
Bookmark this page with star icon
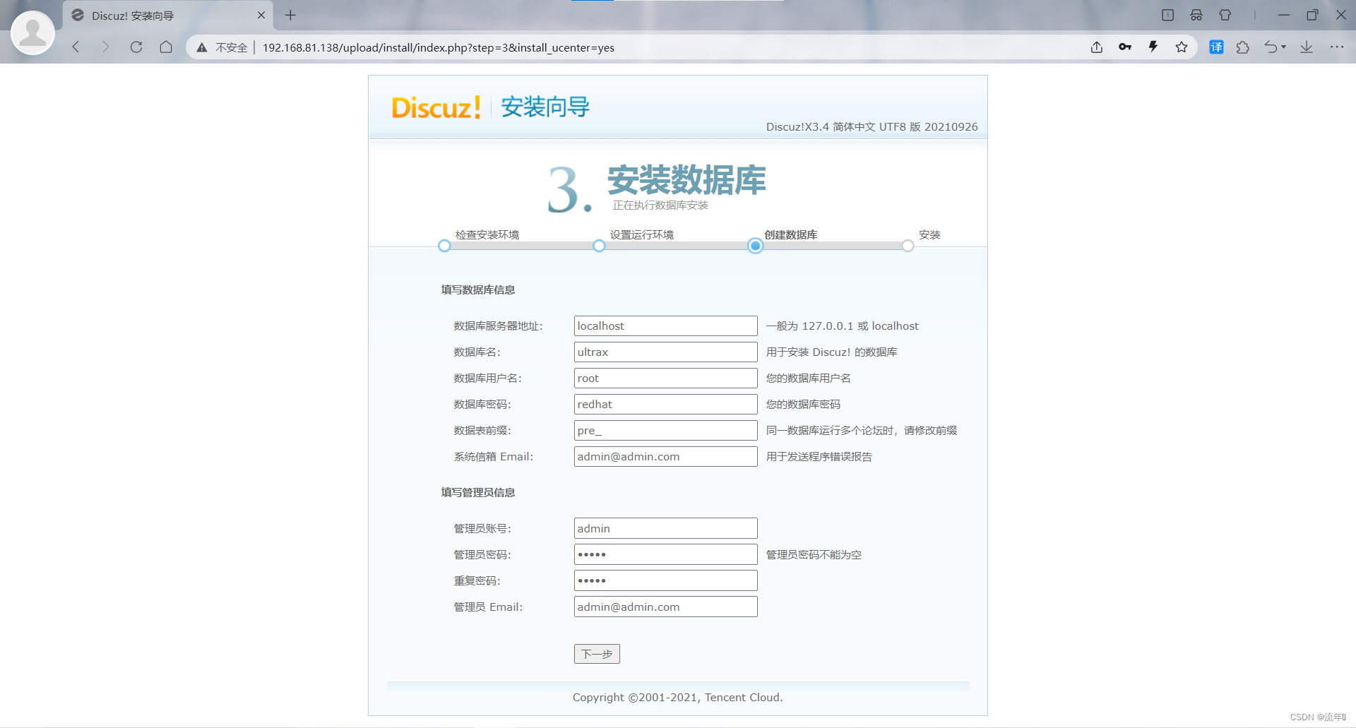pos(1182,47)
